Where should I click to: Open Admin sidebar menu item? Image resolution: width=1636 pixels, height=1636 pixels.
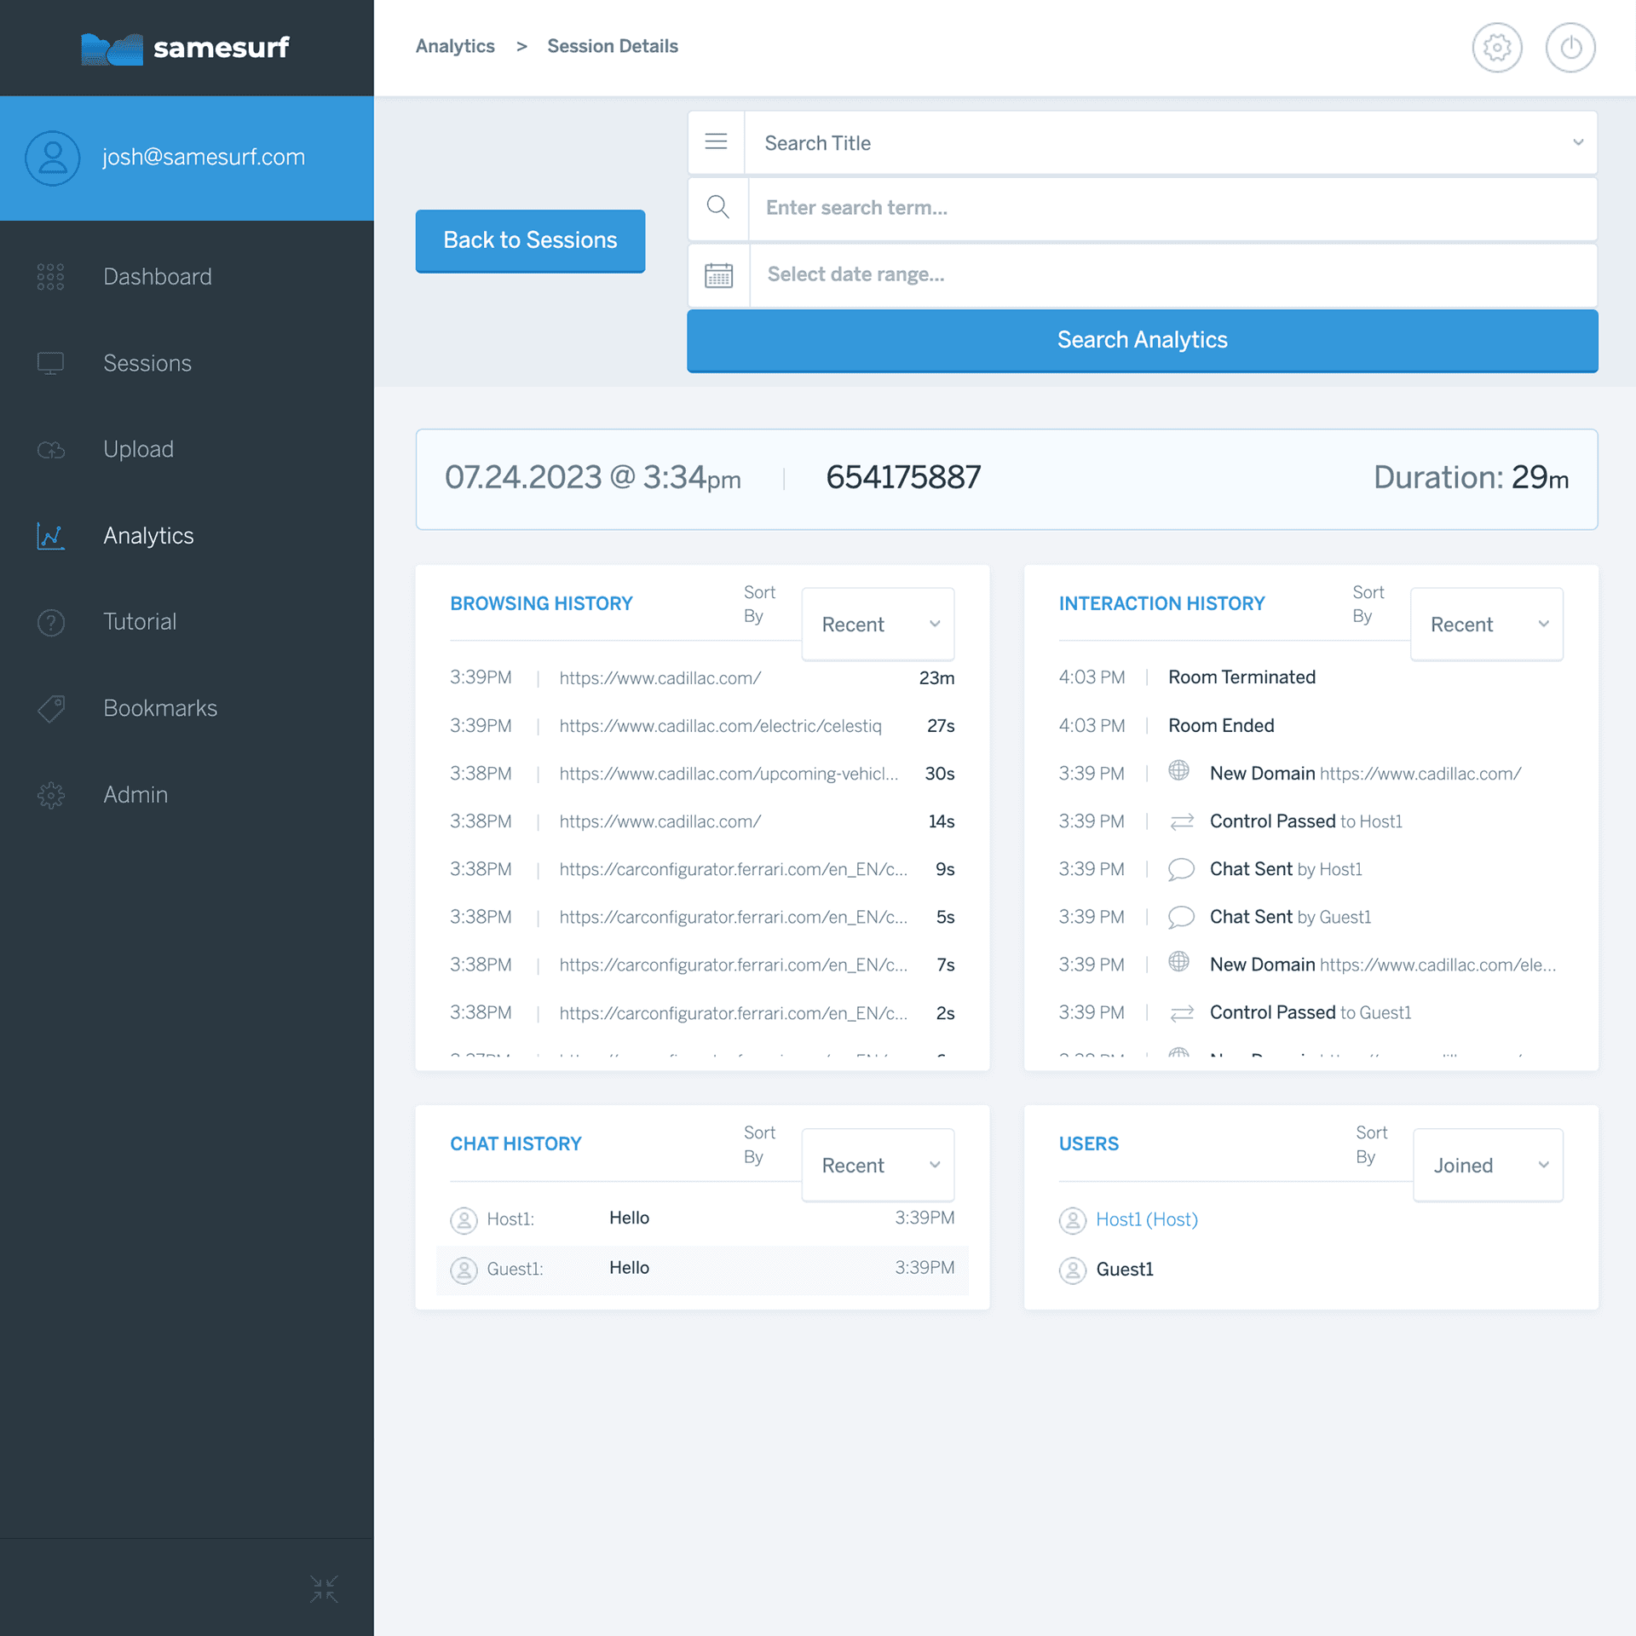coord(135,794)
